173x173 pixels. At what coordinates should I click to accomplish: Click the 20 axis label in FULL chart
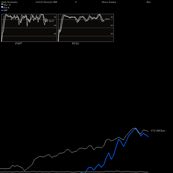coord(112,34)
